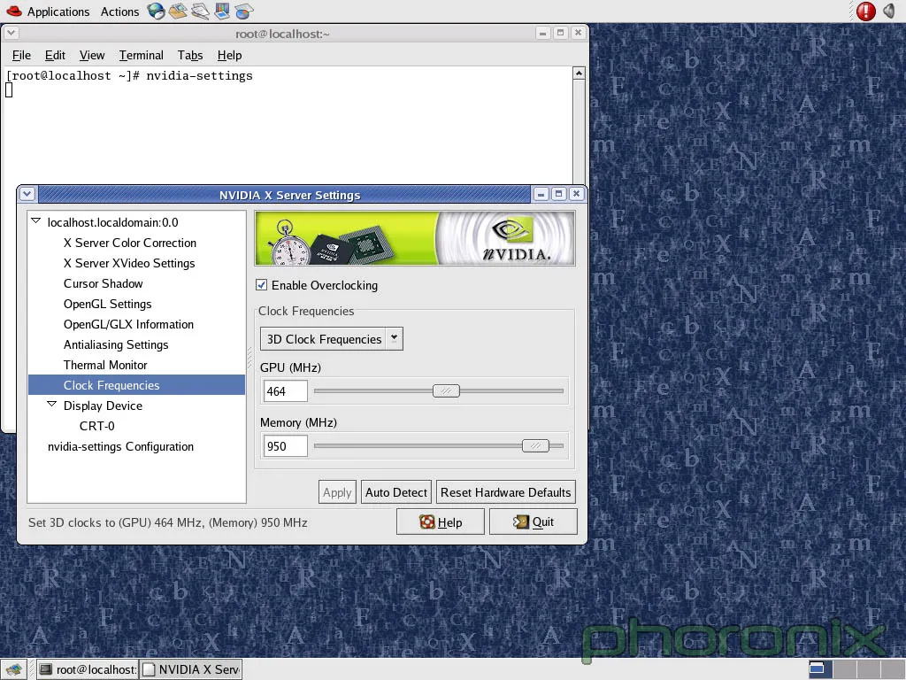Click the Memory MHz value field
This screenshot has width=906, height=680.
[x=285, y=446]
